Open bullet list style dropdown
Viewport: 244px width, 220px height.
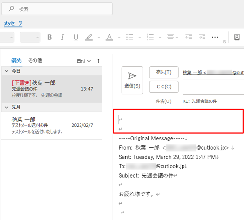[140, 38]
